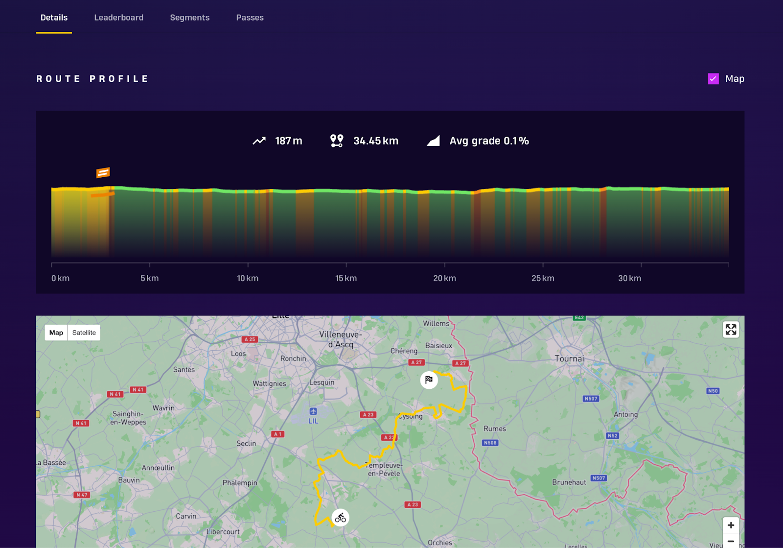Image resolution: width=783 pixels, height=548 pixels.
Task: Uncheck the Map checkbox
Action: (713, 79)
